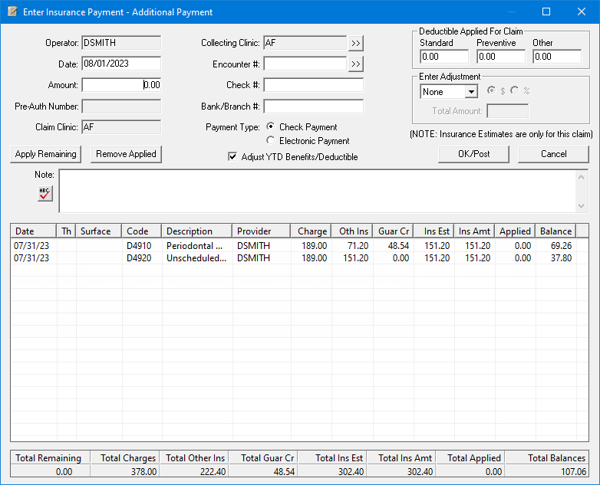Image resolution: width=600 pixels, height=485 pixels.
Task: Click the Description column header
Action: point(196,231)
